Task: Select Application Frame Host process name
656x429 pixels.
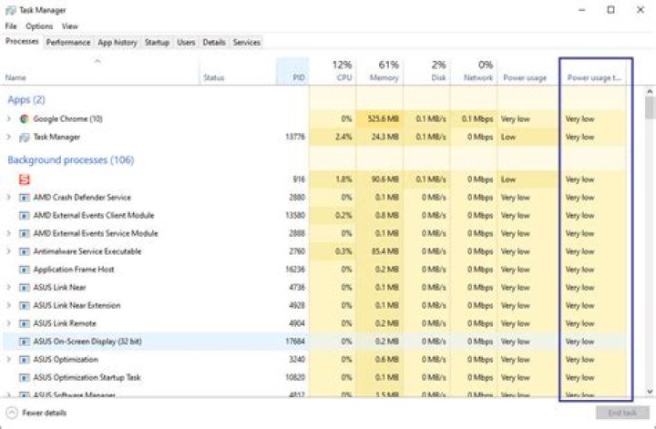Action: click(x=74, y=270)
